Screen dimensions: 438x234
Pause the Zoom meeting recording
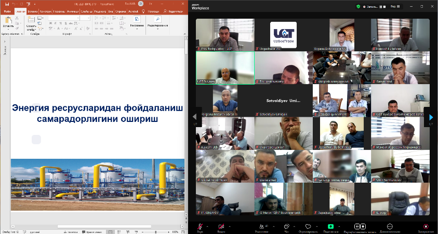click(357, 226)
